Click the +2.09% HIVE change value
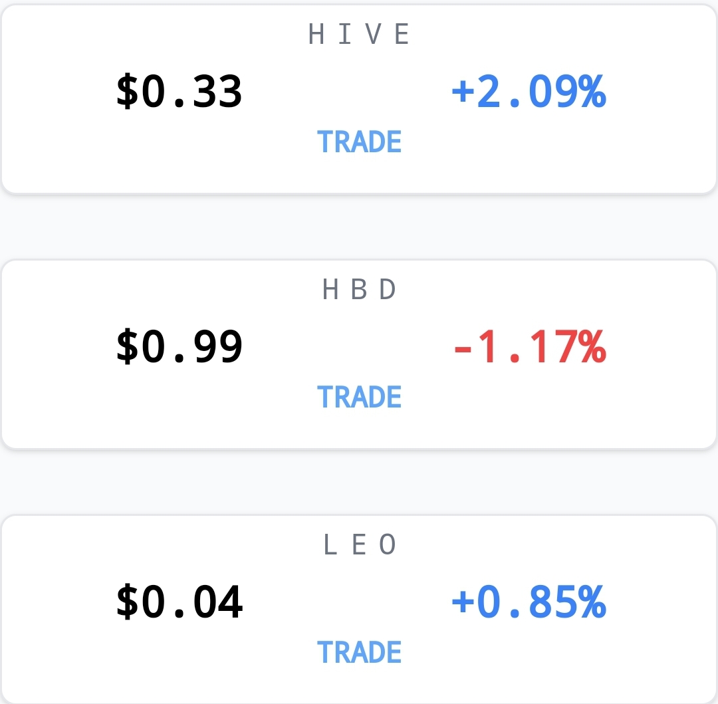 pyautogui.click(x=529, y=92)
